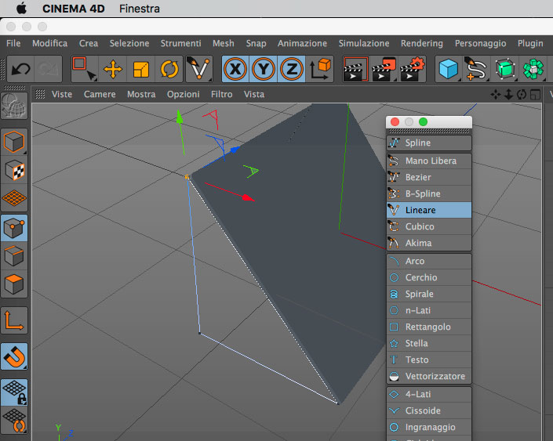Click the greyed Redo icon
This screenshot has height=441, width=553.
coord(49,69)
